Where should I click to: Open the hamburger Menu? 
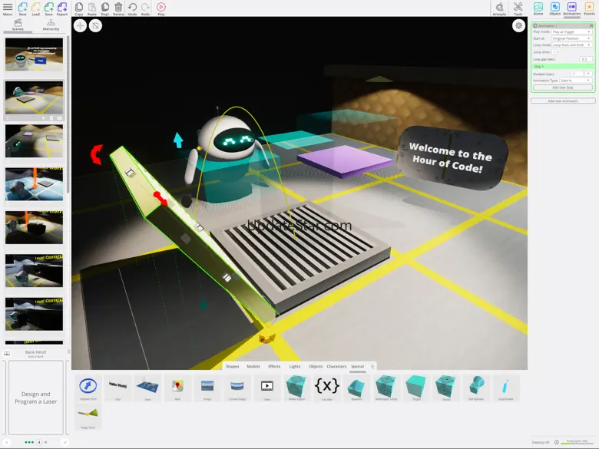point(8,8)
